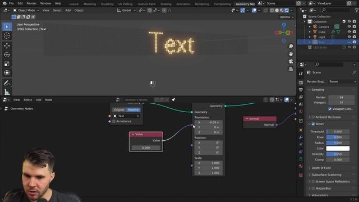
Task: Toggle Collection exclude checkbox in outliner
Action: click(x=344, y=21)
